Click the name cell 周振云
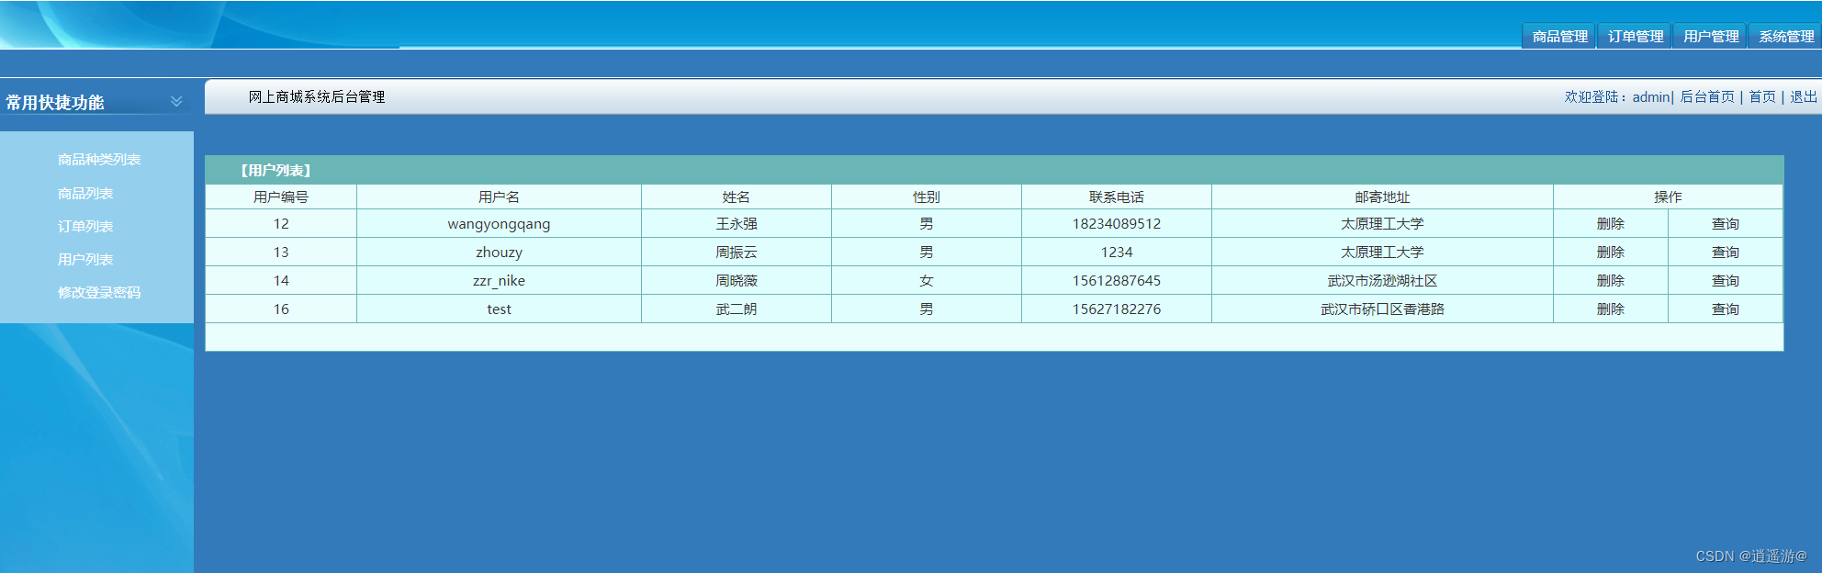 (x=737, y=253)
